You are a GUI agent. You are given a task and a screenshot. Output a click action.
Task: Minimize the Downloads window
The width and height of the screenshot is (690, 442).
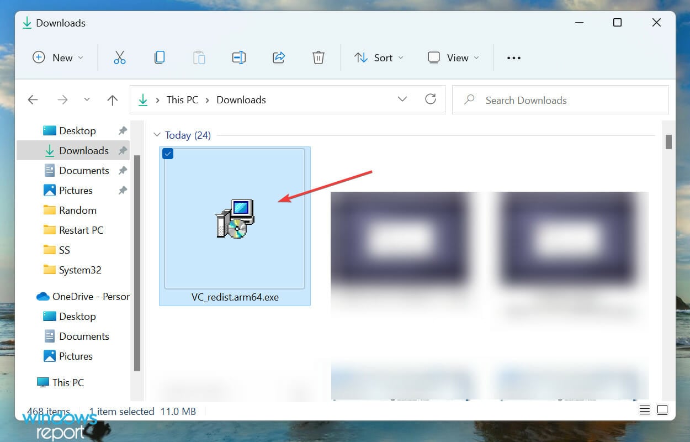click(x=579, y=23)
